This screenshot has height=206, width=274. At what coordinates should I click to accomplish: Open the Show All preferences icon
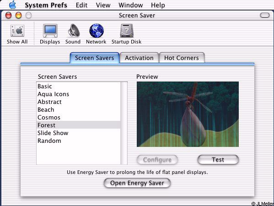(x=17, y=31)
